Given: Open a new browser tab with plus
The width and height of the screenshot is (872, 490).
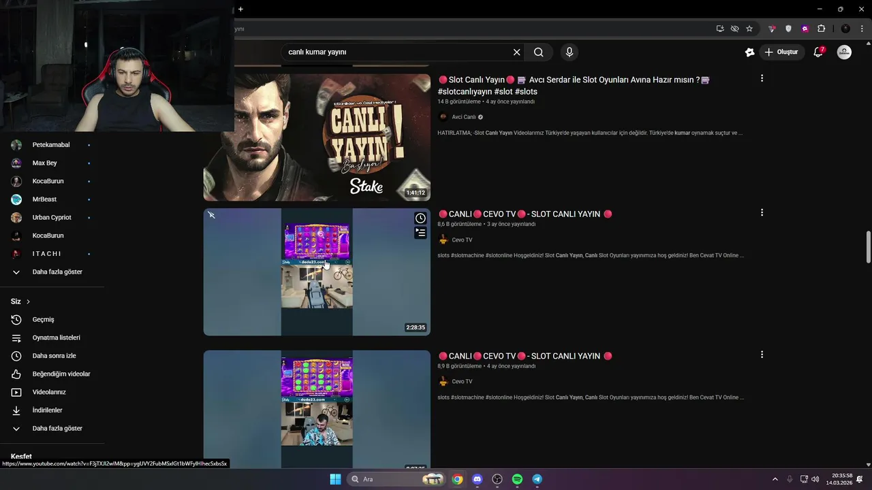Looking at the screenshot, I should [x=240, y=9].
